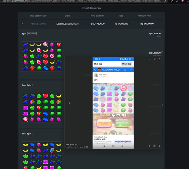Screen dimensions: 189x169
Task: Tap search icon in RAJABANDOT GROUP header
Action: (x=125, y=70)
